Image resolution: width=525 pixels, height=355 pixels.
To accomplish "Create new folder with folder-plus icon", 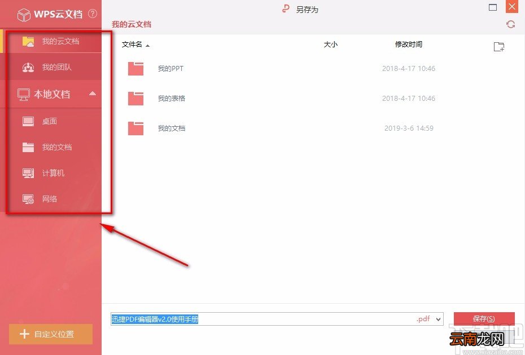I will coord(499,46).
